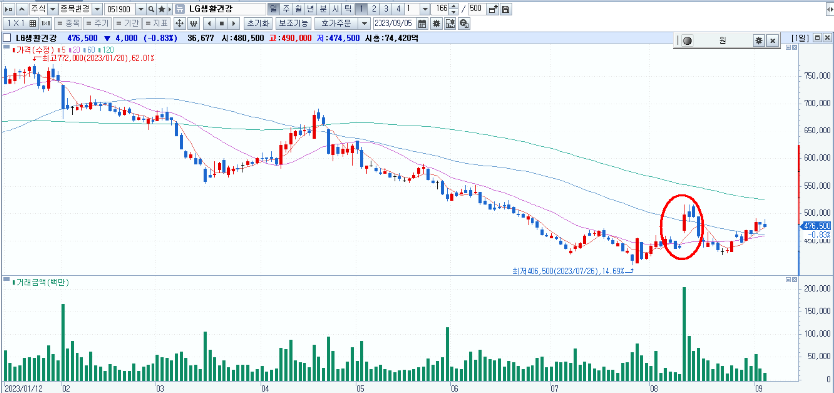Add new chart window icon
The height and width of the screenshot is (393, 834).
(493, 9)
